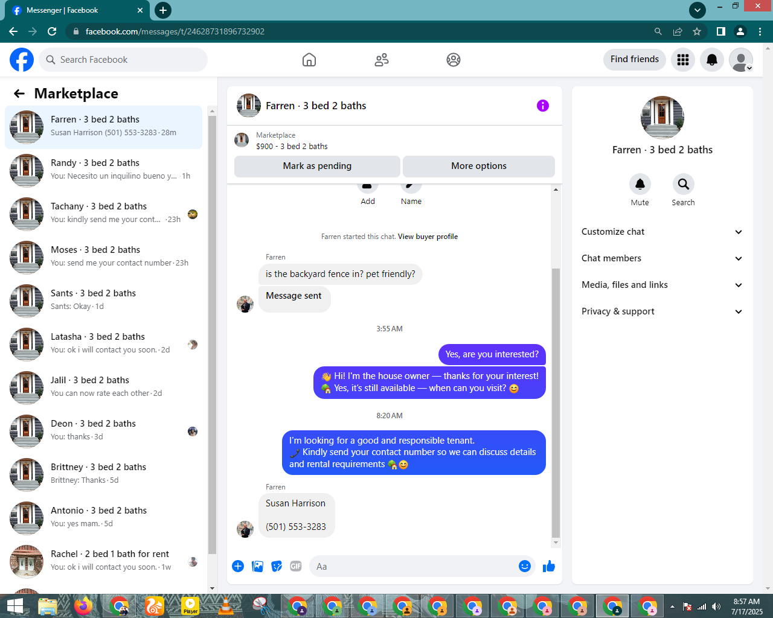Open VLC media player from taskbar
The width and height of the screenshot is (773, 618).
pos(225,606)
